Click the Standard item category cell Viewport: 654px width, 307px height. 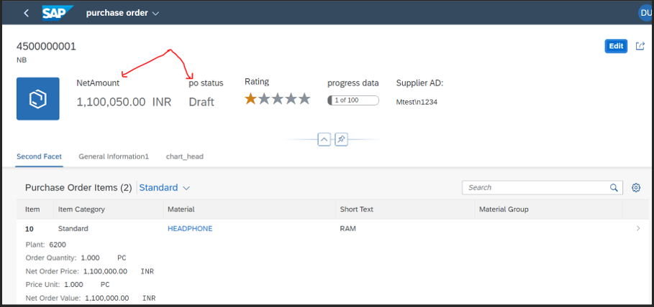click(73, 228)
